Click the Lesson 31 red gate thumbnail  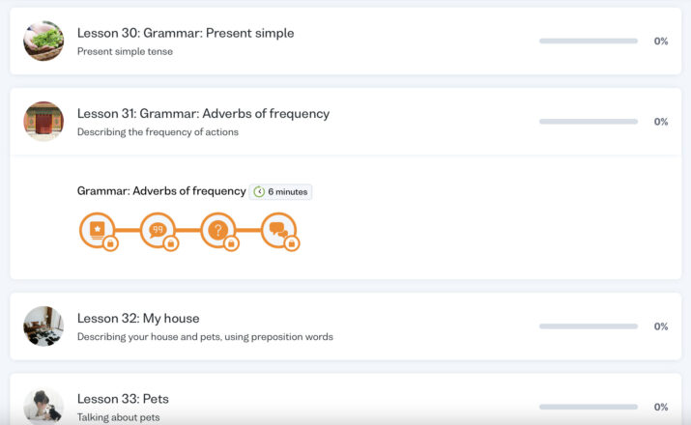(x=43, y=122)
